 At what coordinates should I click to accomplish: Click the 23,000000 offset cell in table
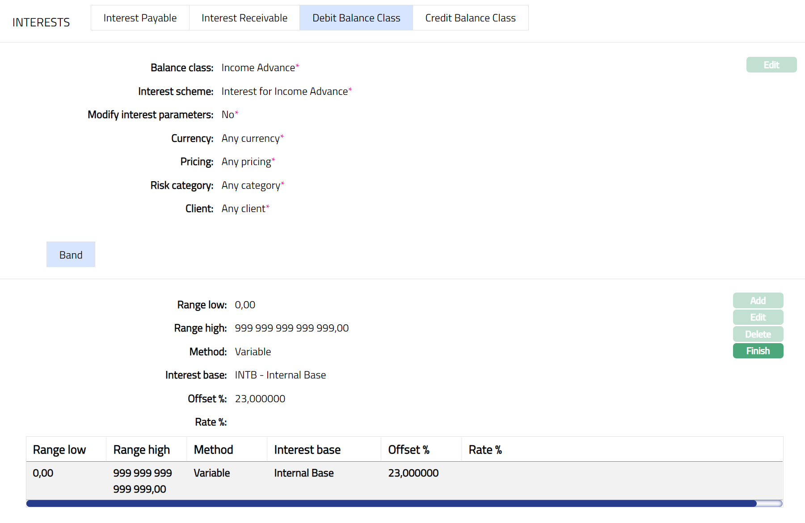coord(413,473)
